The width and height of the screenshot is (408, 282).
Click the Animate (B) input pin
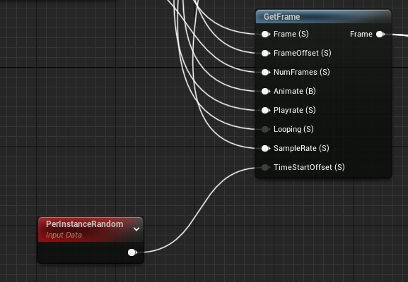point(265,92)
